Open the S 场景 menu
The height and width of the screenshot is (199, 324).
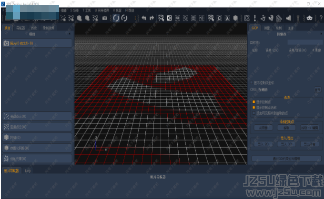coord(74,10)
